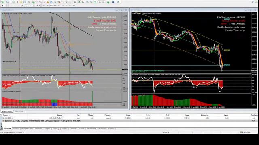Screen dimensions: 259x145
Task: Open the Indicators list icon
Action: click(x=108, y=2)
